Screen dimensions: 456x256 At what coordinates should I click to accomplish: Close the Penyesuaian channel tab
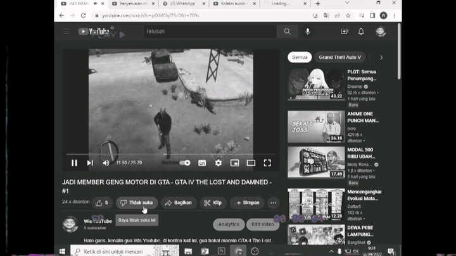point(153,4)
